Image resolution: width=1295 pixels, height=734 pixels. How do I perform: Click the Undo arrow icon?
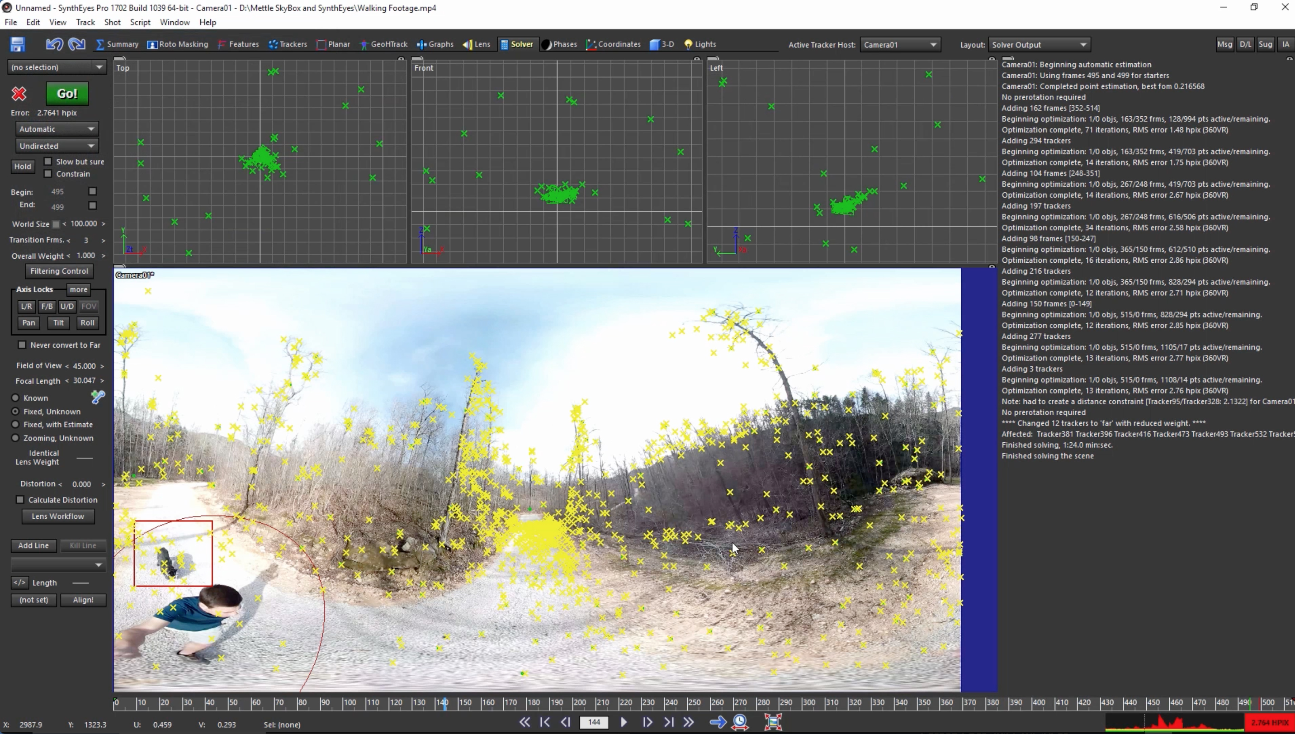(54, 44)
